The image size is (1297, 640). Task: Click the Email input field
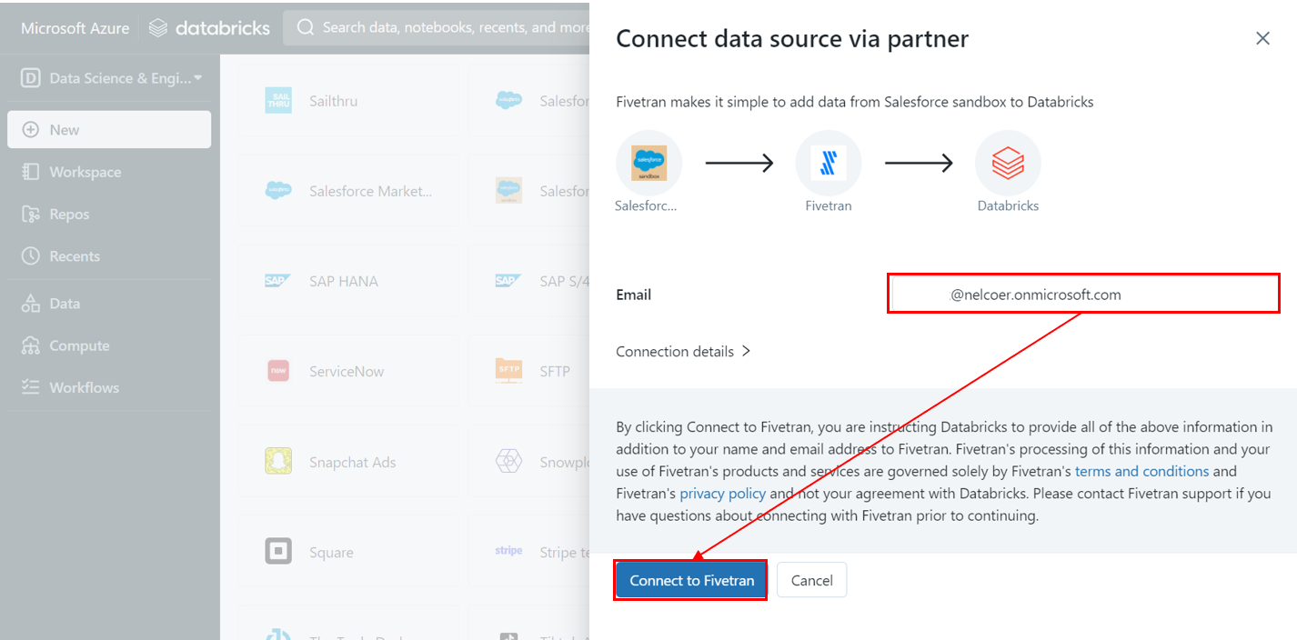point(1083,295)
